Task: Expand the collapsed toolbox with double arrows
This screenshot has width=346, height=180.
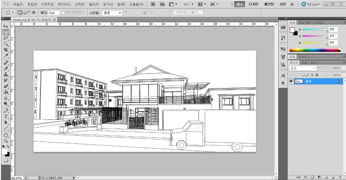Action: pos(3,19)
